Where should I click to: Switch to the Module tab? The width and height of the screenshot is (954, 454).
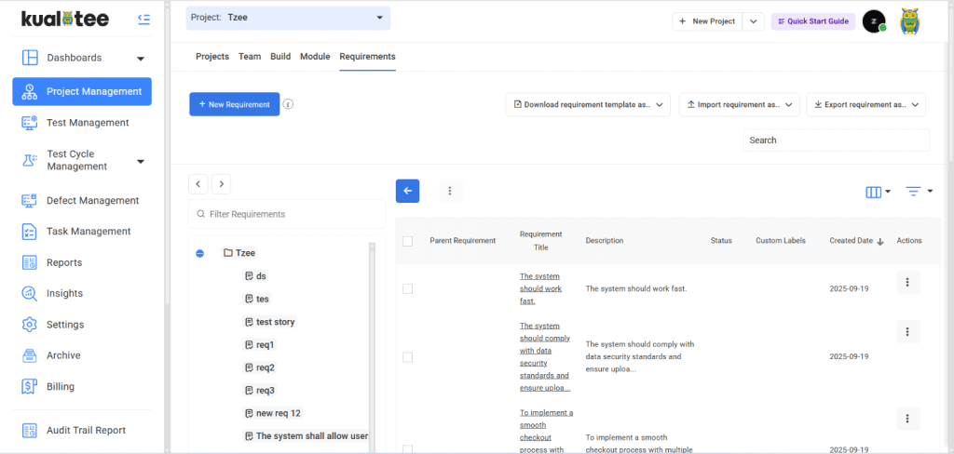pos(315,57)
